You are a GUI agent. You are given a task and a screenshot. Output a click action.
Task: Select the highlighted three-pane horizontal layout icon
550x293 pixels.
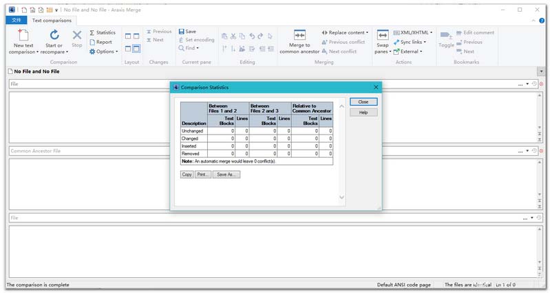[136, 49]
